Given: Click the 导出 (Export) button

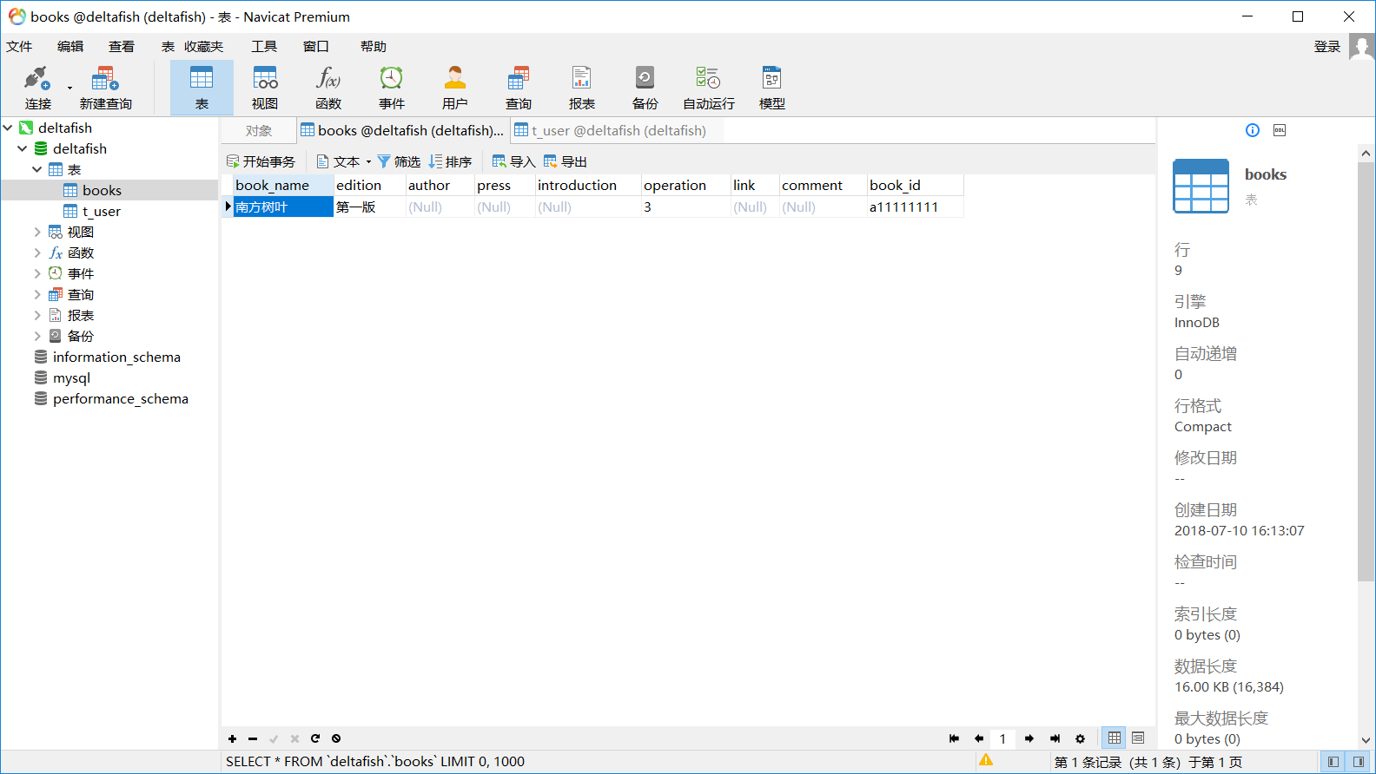Looking at the screenshot, I should coord(565,161).
